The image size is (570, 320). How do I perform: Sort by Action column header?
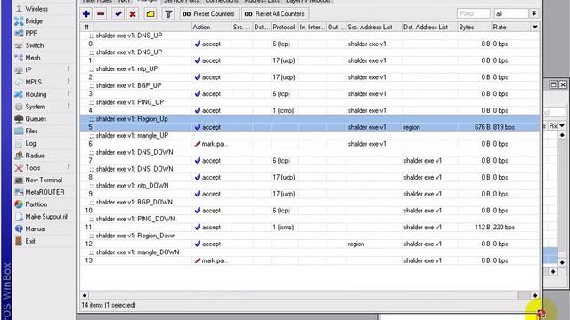[x=212, y=27]
